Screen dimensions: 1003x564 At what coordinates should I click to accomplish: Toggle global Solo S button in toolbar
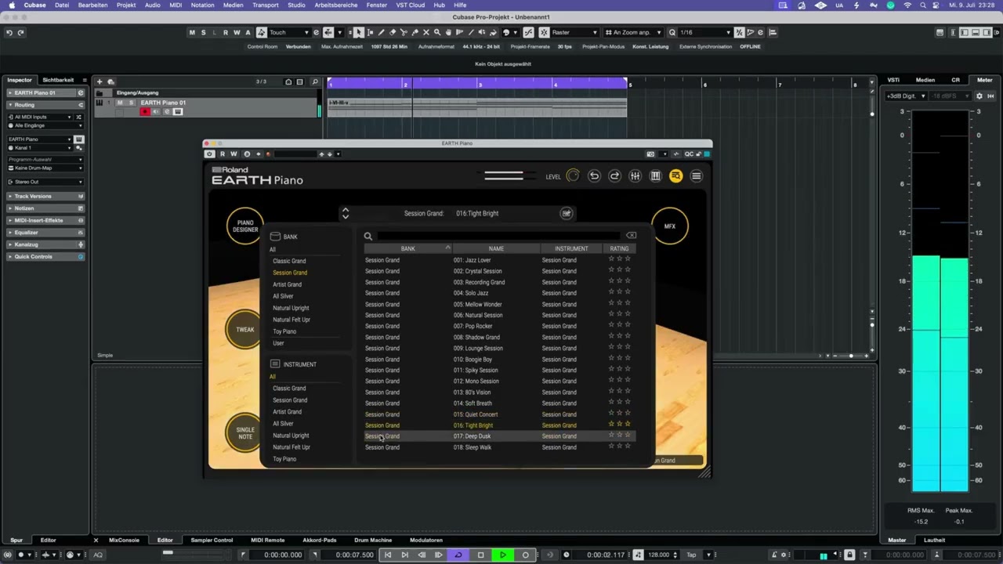point(203,32)
